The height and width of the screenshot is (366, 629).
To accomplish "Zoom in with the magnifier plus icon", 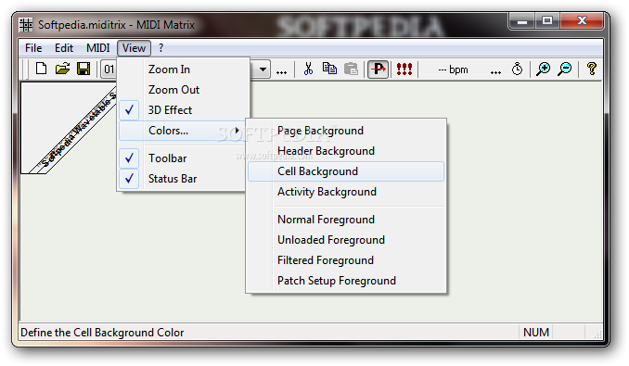I will (x=543, y=69).
